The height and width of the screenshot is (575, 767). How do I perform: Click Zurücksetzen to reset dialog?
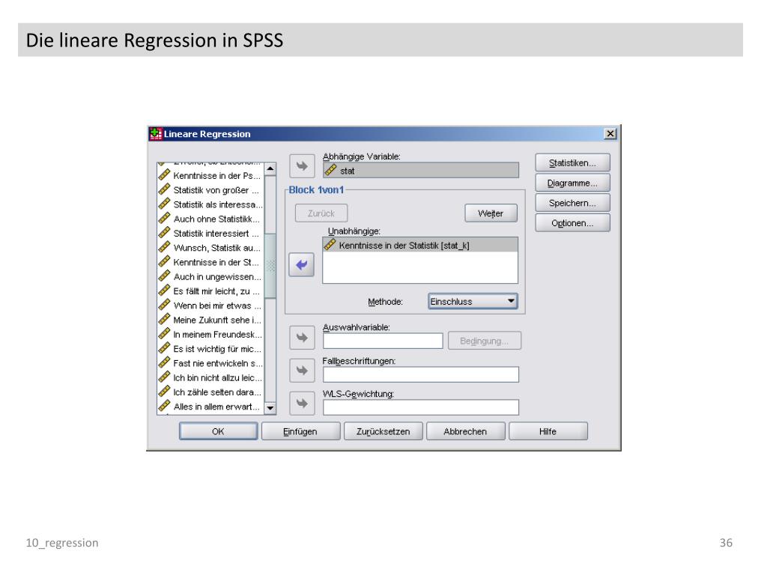tap(383, 431)
